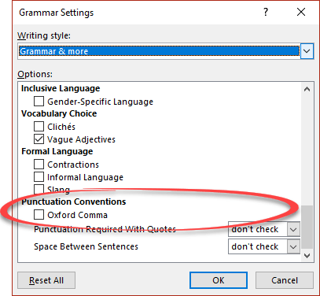Click the options list scroll up arrow
Viewport: 320px width, 296px height.
307,90
